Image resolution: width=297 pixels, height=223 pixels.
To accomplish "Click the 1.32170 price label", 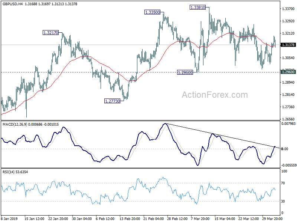I will click(50, 33).
